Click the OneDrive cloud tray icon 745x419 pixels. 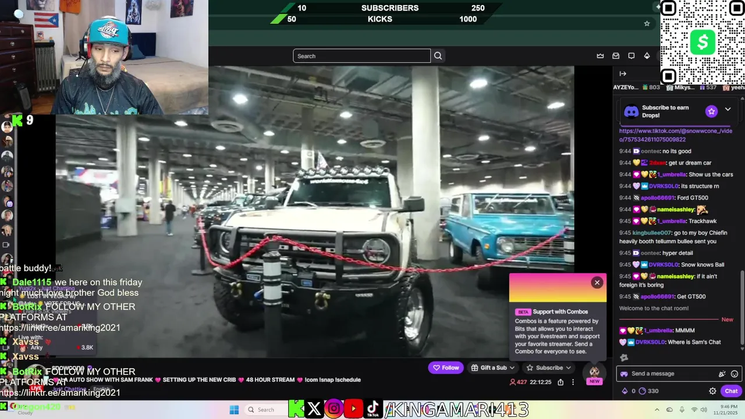point(669,410)
